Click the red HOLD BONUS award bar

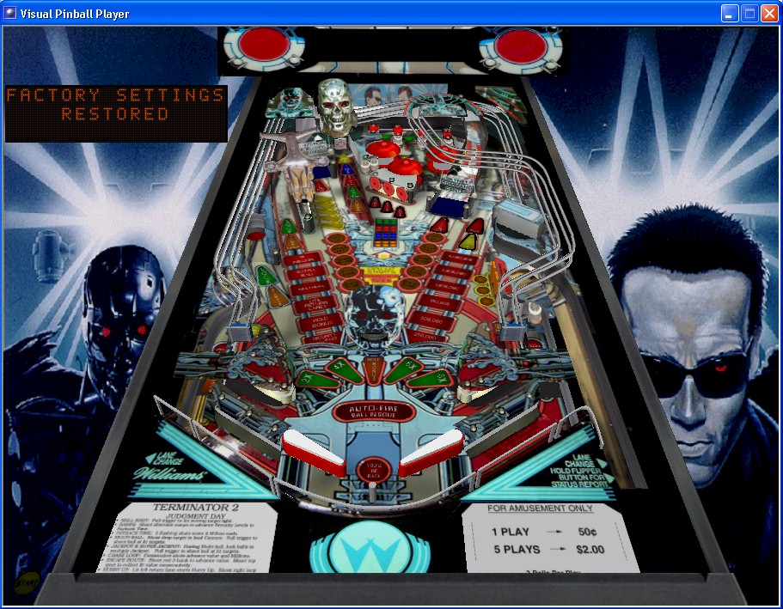(320, 320)
